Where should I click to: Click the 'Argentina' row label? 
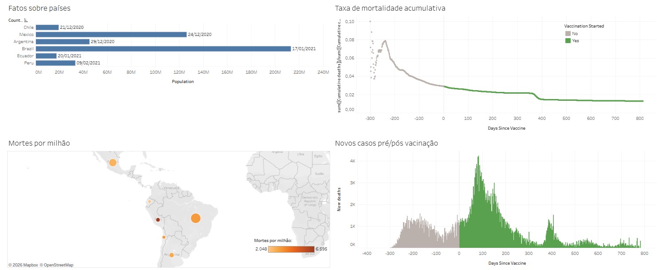(24, 42)
